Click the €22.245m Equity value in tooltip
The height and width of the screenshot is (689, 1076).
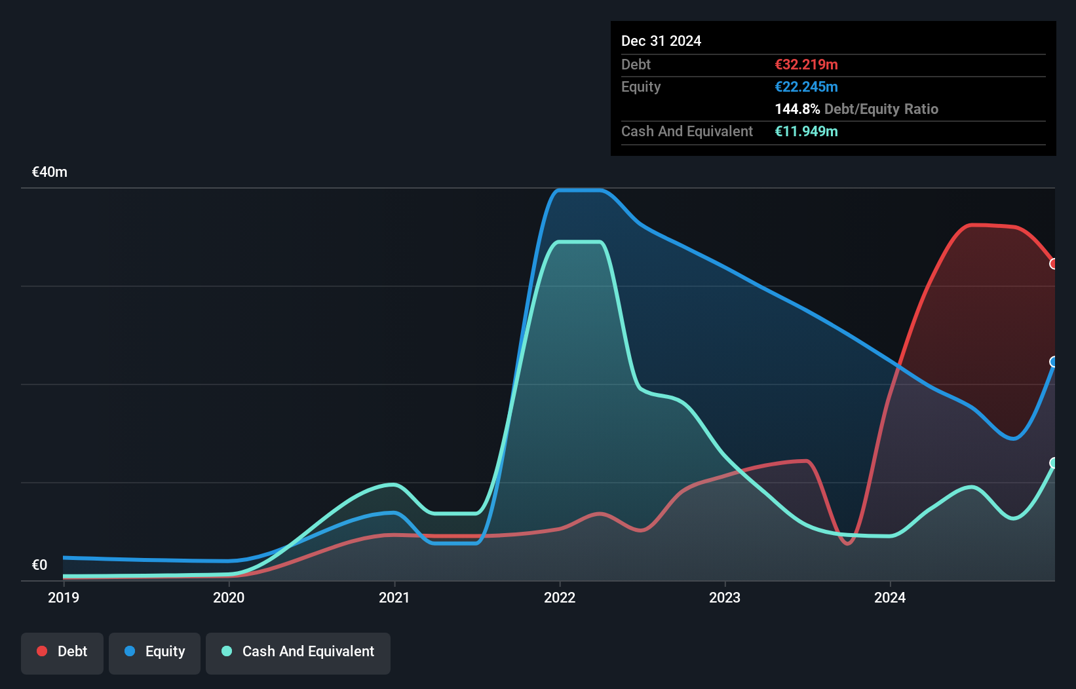(806, 86)
